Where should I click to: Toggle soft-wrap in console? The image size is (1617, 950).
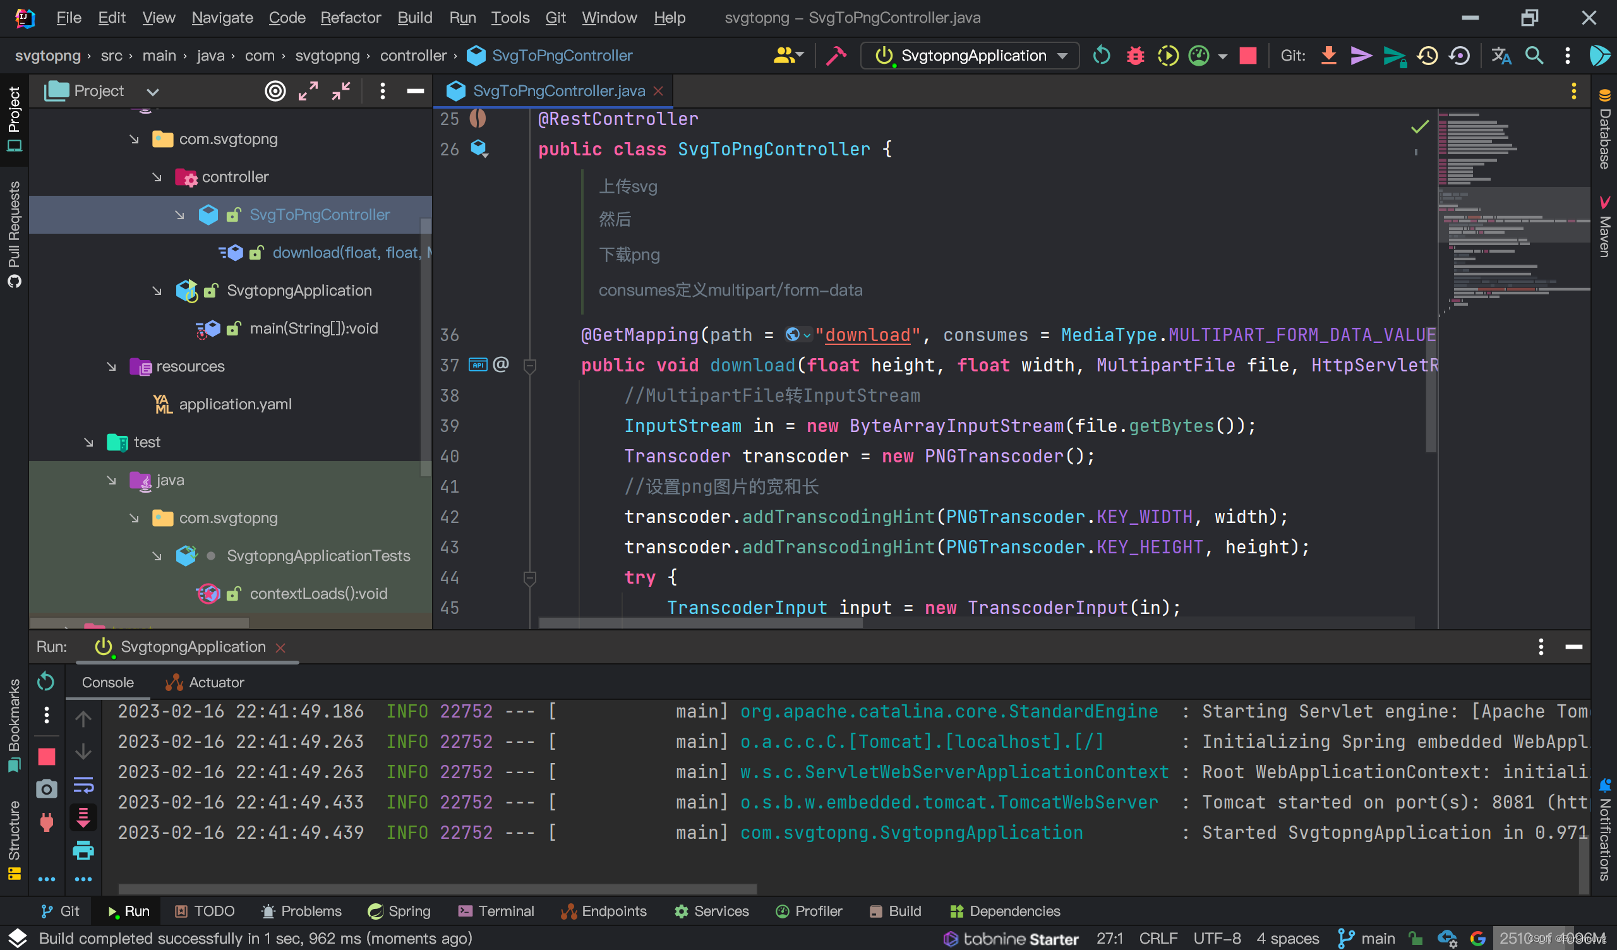(x=83, y=785)
